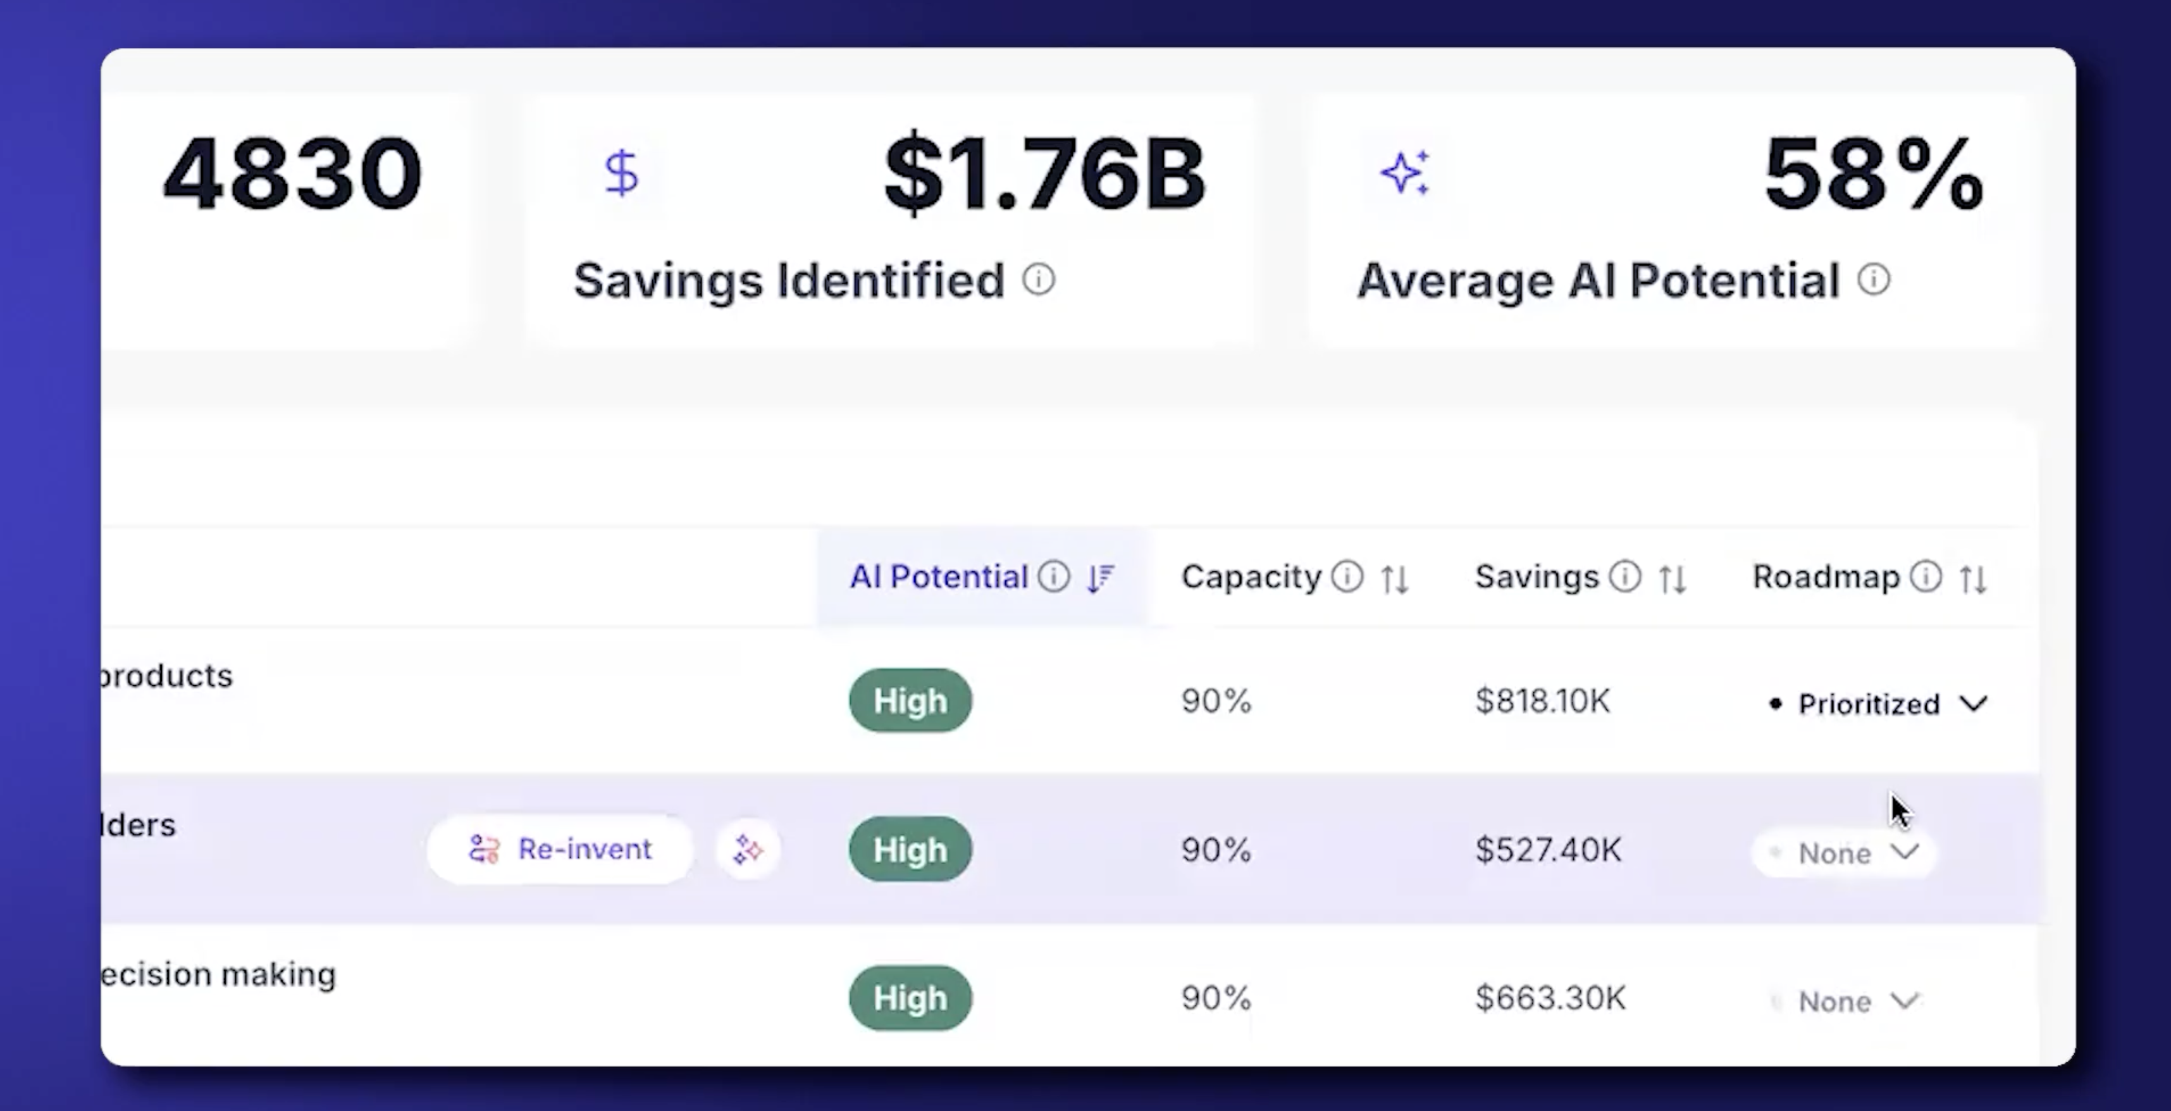2171x1111 pixels.
Task: Toggle the Savings column sort arrows
Action: point(1673,579)
